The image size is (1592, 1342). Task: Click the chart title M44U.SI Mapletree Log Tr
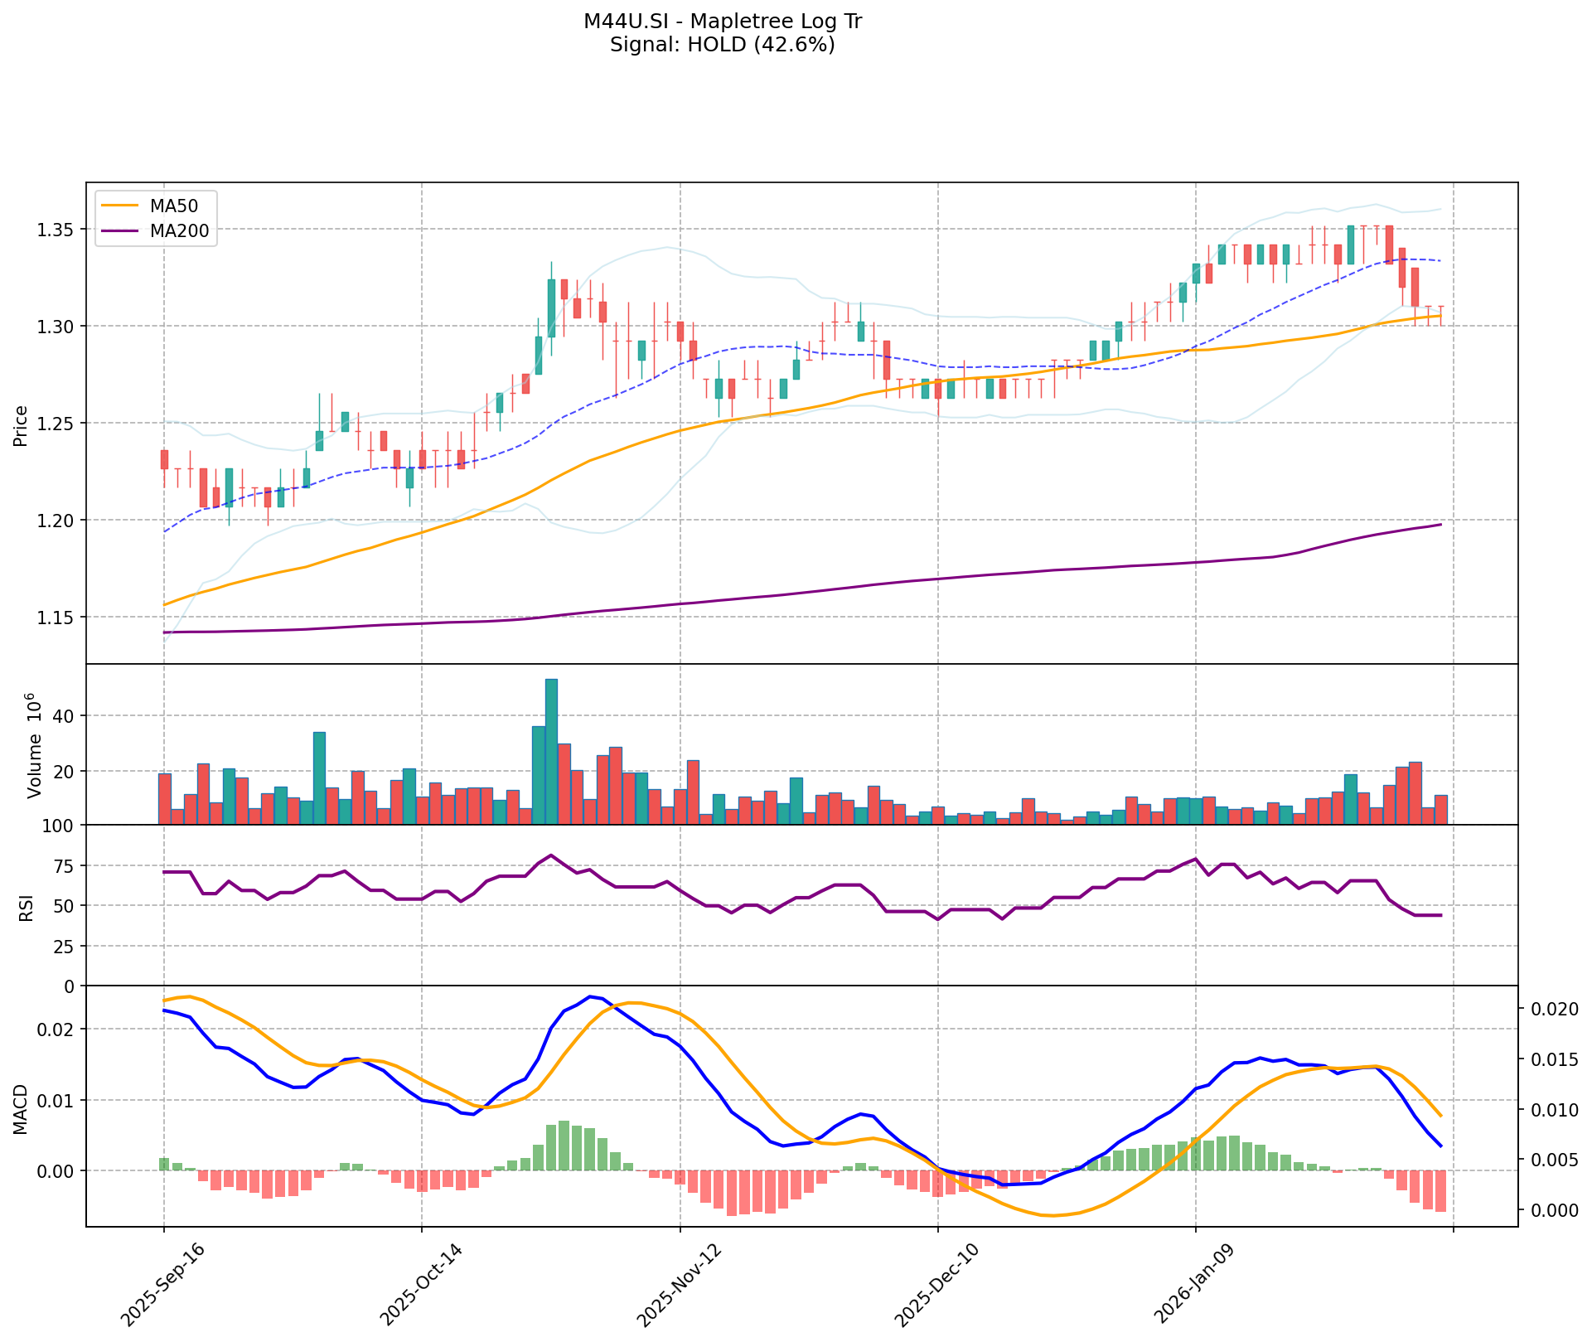(x=723, y=22)
